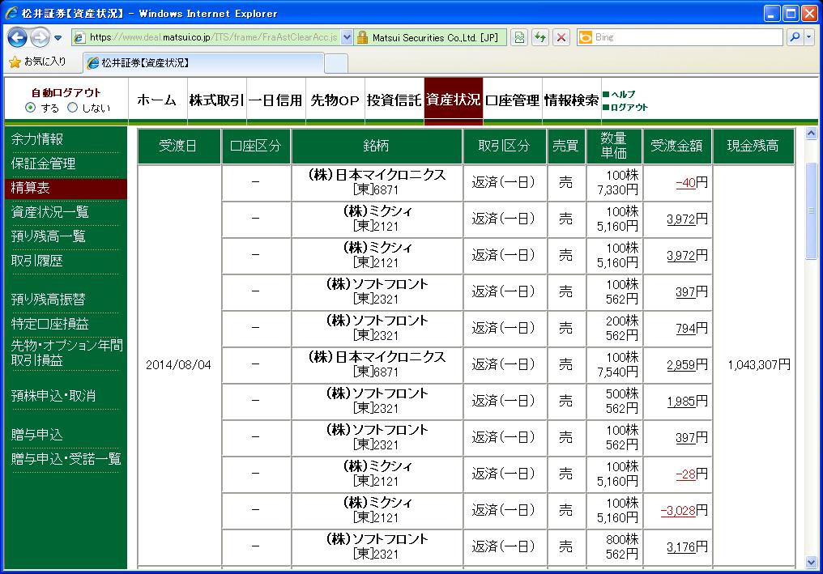Click the -3,028円 settlement amount link
823x574 pixels.
pyautogui.click(x=678, y=511)
